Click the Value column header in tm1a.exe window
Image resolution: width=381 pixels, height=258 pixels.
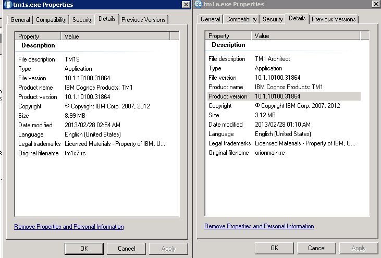pyautogui.click(x=305, y=36)
